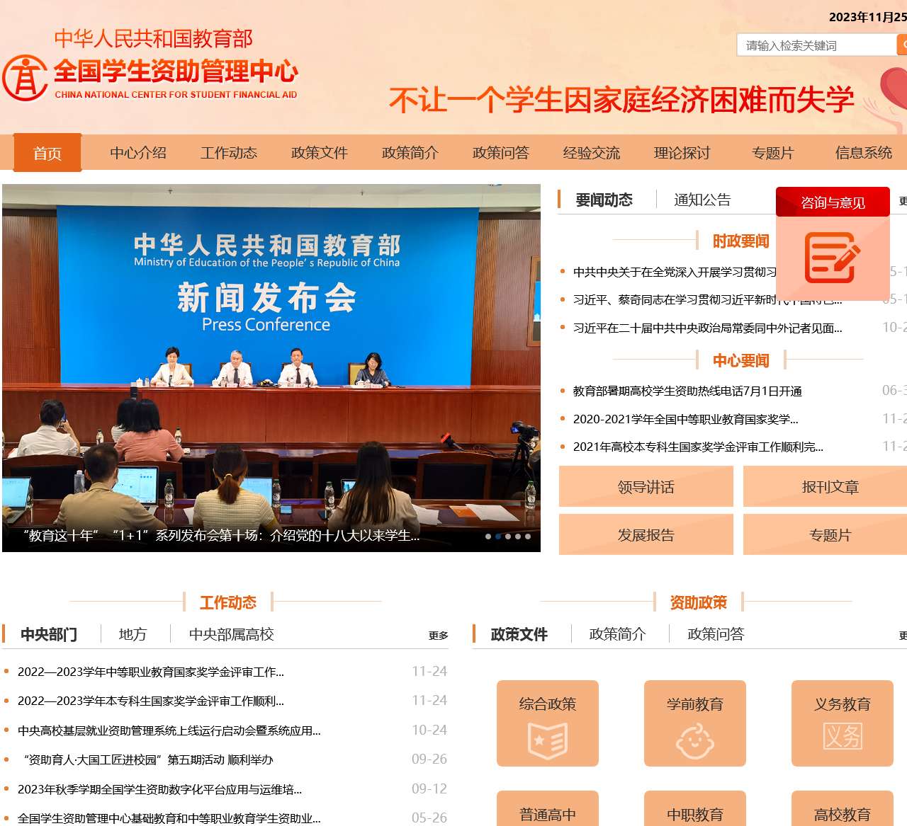The width and height of the screenshot is (907, 826).
Task: Open 经验交流 in the navigation bar
Action: (592, 153)
